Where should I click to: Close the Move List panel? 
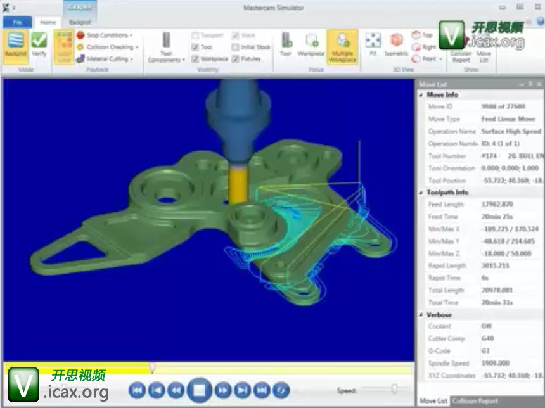tap(539, 84)
